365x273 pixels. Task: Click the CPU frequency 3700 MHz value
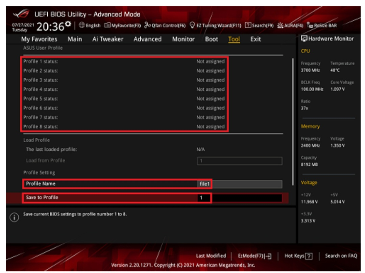point(310,70)
